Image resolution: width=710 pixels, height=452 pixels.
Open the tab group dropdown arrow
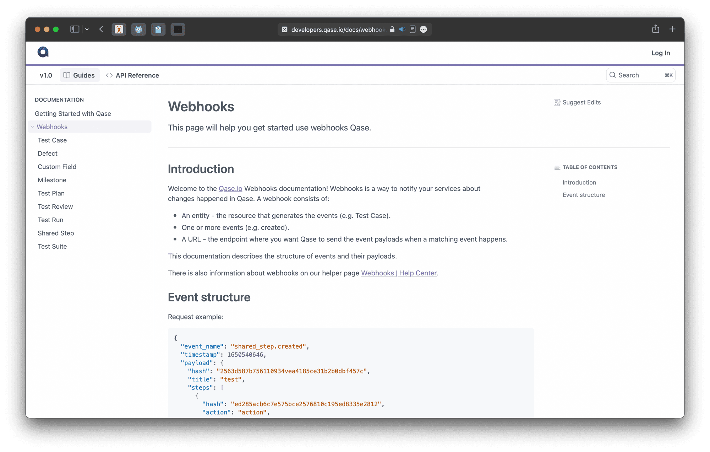(87, 29)
